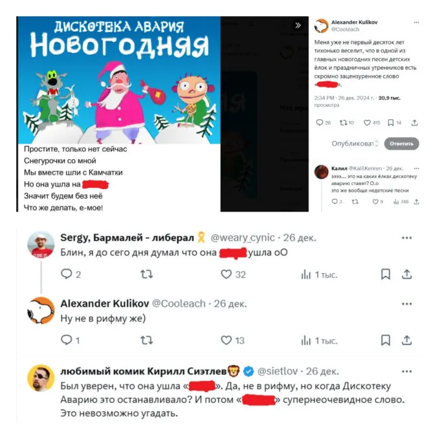Bookmark the main tweet with 14 bookmarks
Screen dimensions: 440x440
tap(394, 123)
